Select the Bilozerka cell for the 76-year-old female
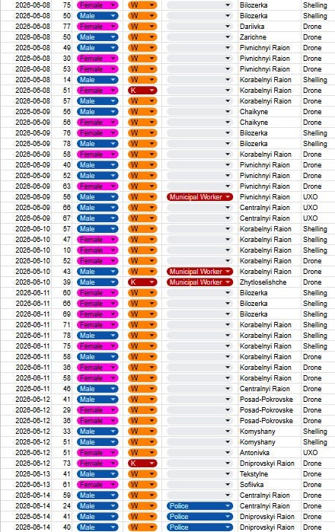Screen dimensions: 335x532 270,133
